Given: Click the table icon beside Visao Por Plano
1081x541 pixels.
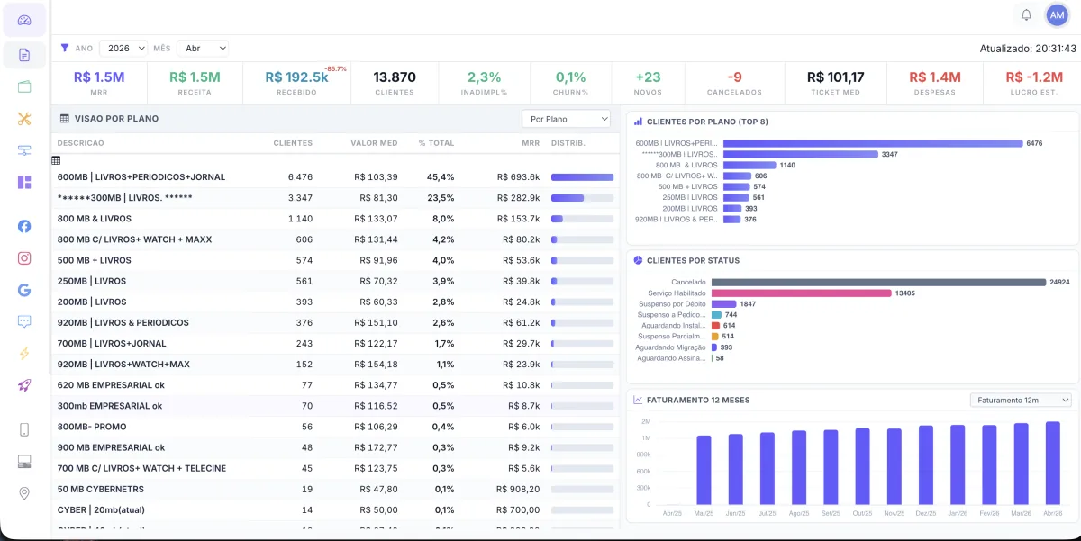Looking at the screenshot, I should point(65,119).
